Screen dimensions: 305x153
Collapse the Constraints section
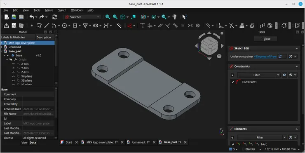pos(297,66)
